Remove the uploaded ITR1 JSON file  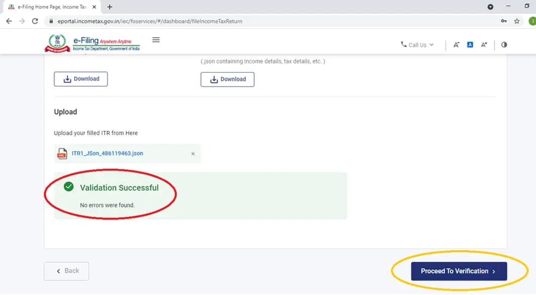(193, 154)
